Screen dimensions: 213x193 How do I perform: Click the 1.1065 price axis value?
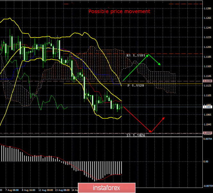[208, 115]
